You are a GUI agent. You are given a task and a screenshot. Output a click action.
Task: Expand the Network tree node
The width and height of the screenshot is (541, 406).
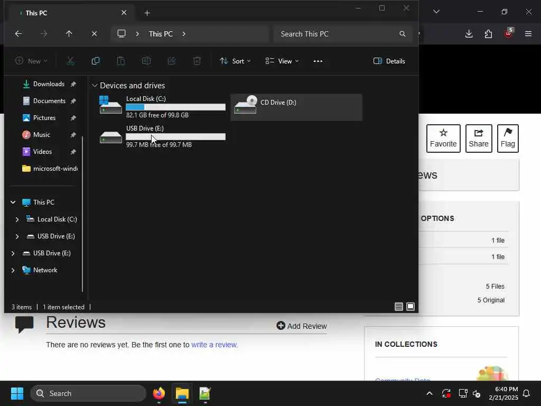tap(13, 270)
